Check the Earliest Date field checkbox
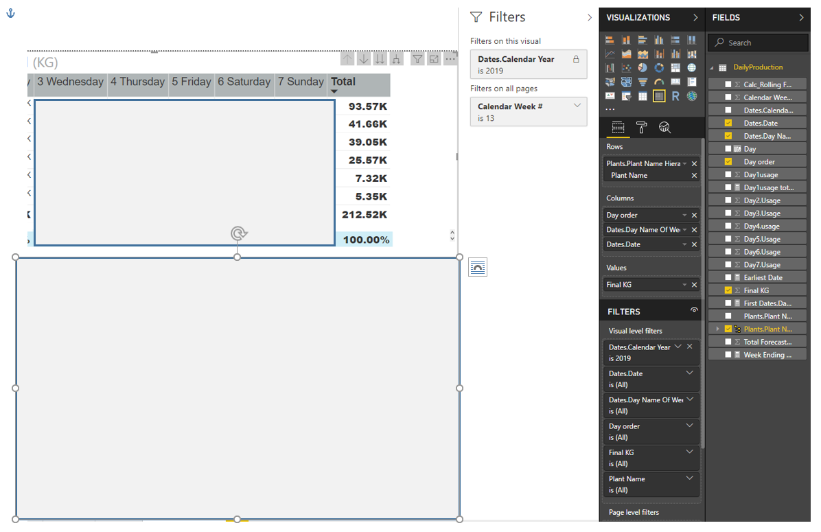 pyautogui.click(x=728, y=277)
